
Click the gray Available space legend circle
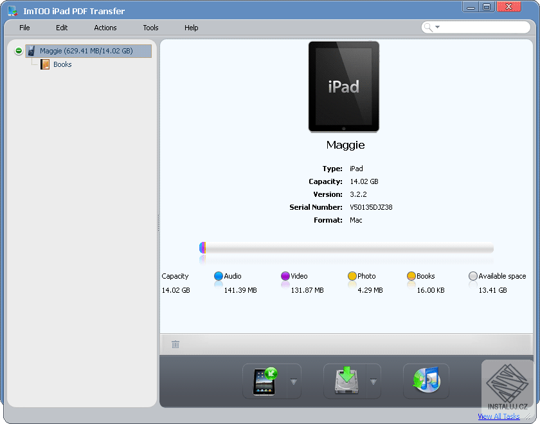click(x=473, y=276)
